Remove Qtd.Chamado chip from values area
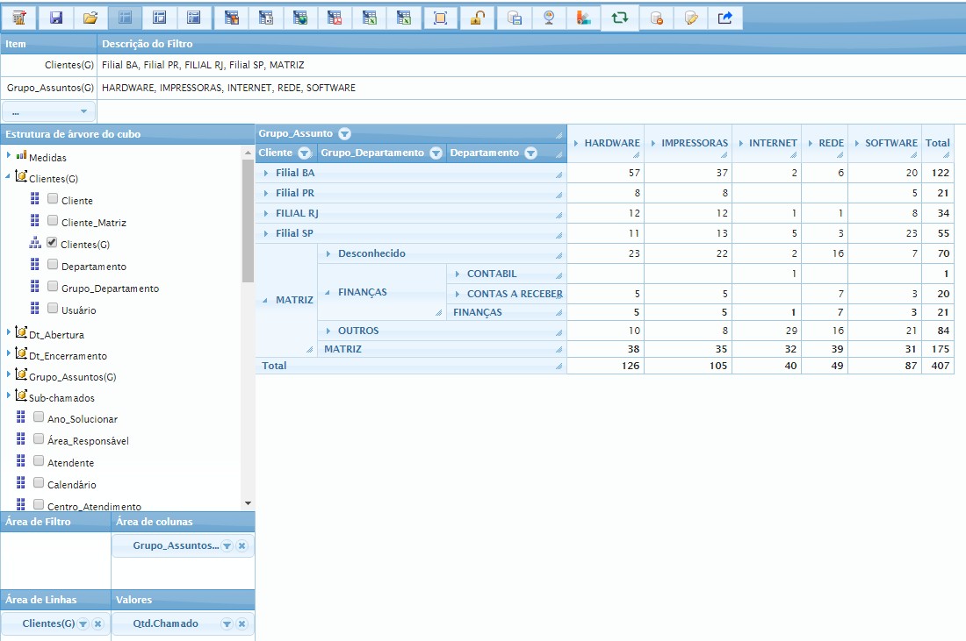The height and width of the screenshot is (641, 966). coord(242,623)
